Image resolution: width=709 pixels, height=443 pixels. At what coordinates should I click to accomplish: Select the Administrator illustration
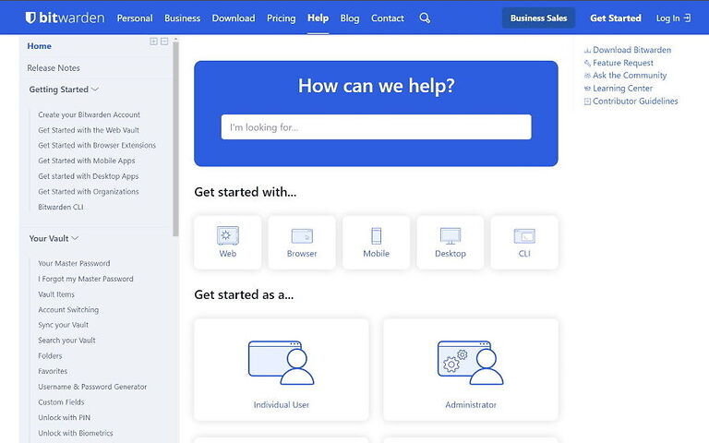470,363
